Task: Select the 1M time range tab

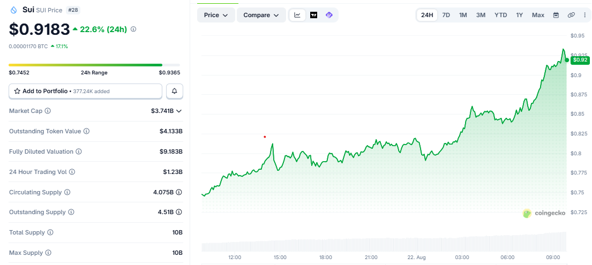Action: pos(463,15)
